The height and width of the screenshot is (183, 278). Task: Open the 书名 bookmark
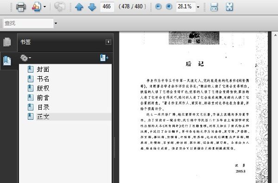(x=43, y=79)
